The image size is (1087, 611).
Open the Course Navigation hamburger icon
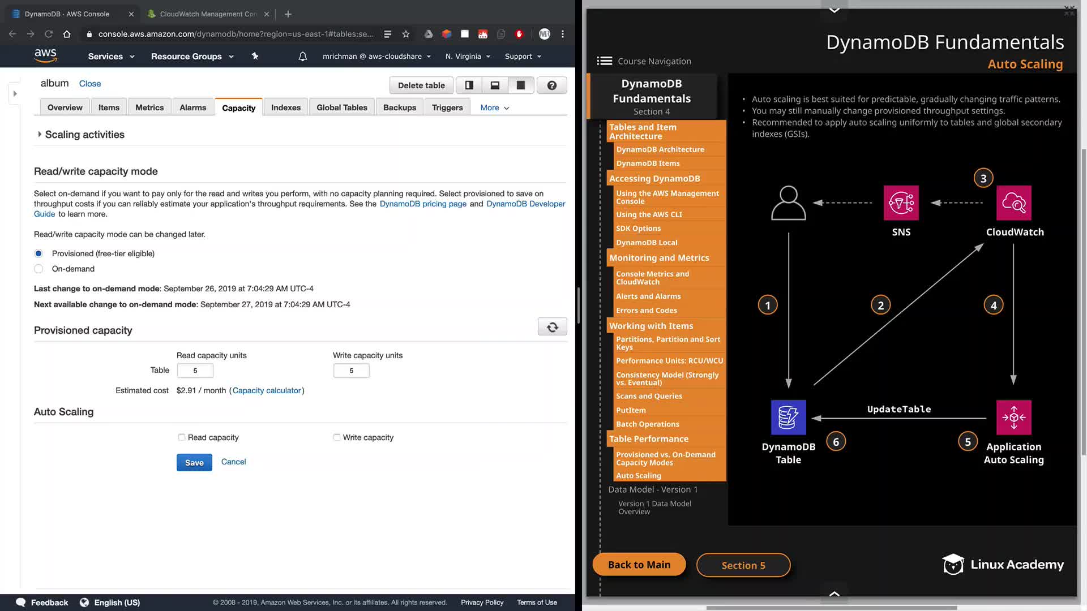(x=604, y=61)
